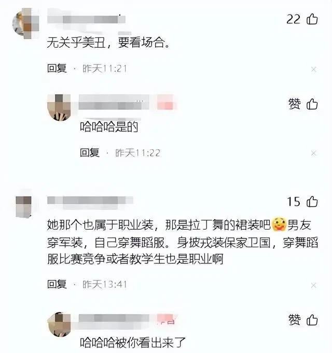
Task: Open avatar of the 哈哈哈是的 replier
Action: pos(59,107)
